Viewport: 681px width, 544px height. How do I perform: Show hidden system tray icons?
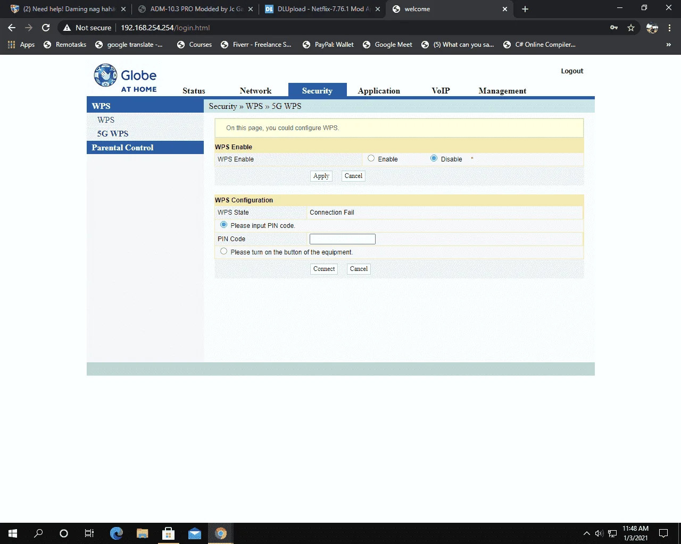tap(586, 533)
